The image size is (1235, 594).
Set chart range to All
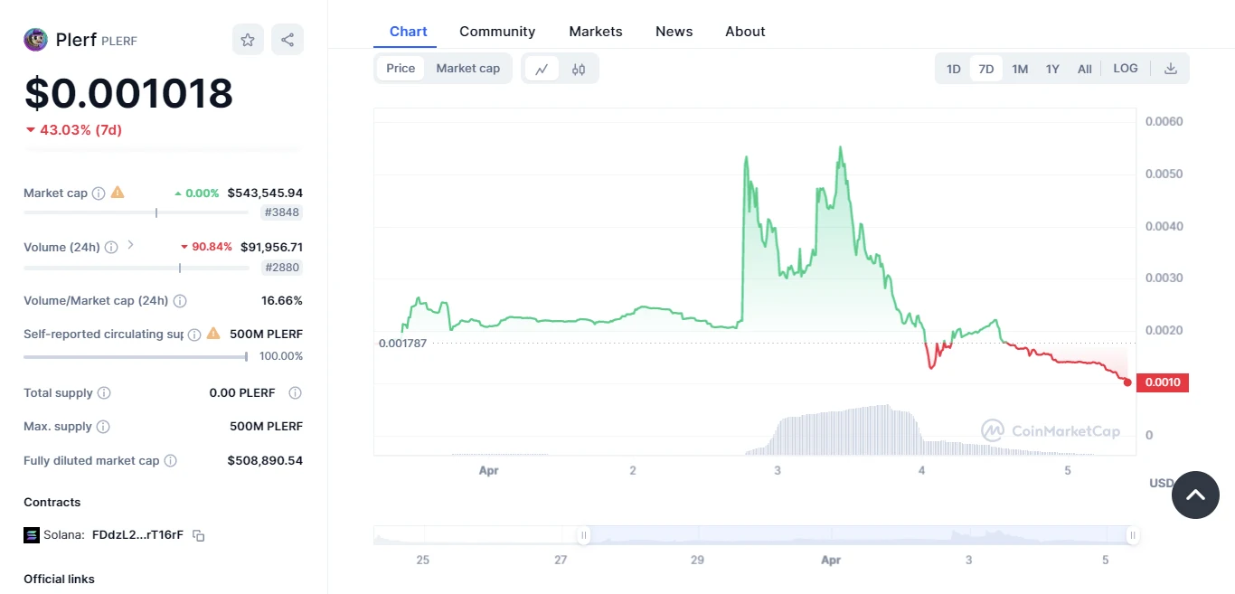coord(1085,69)
